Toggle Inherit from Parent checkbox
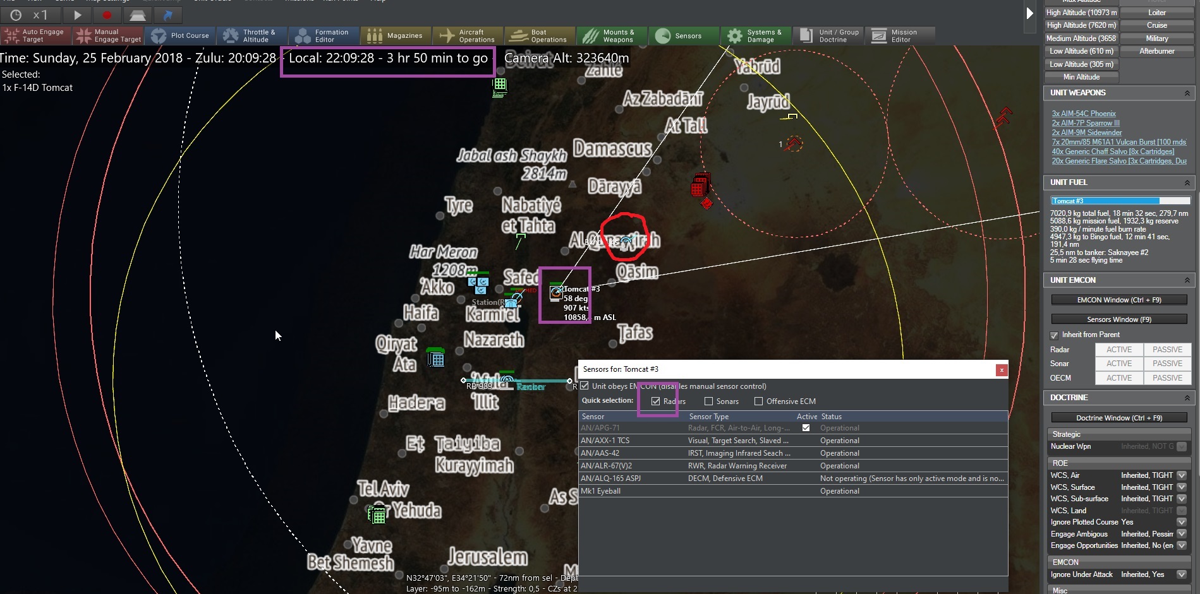 1054,335
